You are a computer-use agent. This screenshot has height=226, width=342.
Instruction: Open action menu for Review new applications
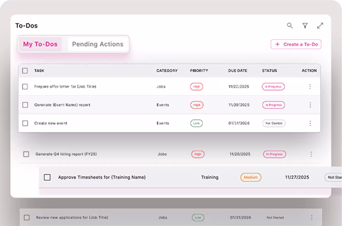pos(312,217)
